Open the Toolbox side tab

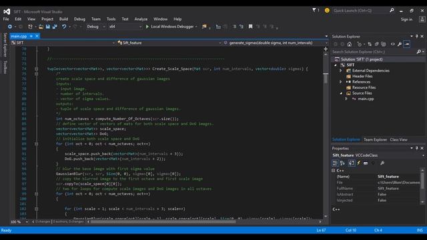5,67
